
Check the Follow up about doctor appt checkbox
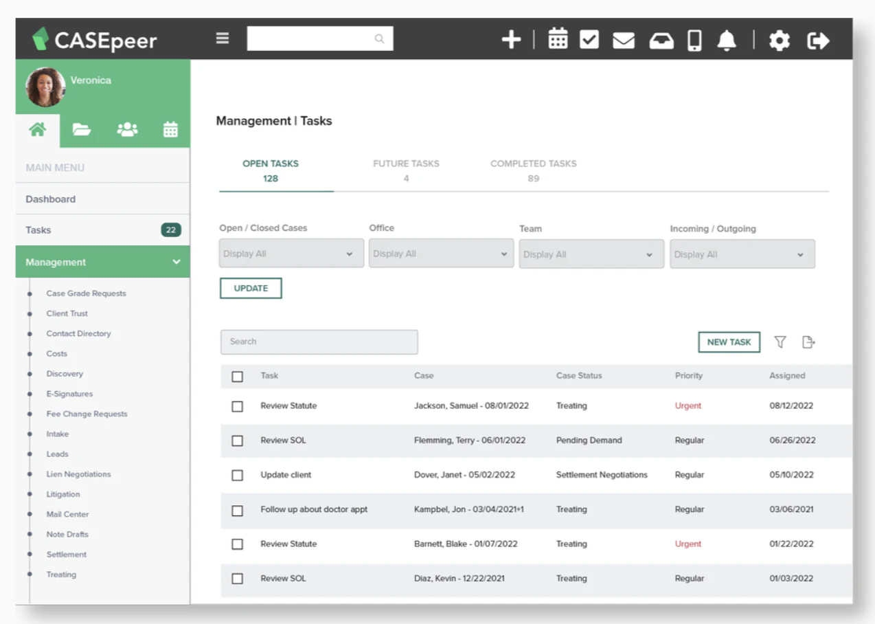pyautogui.click(x=238, y=510)
